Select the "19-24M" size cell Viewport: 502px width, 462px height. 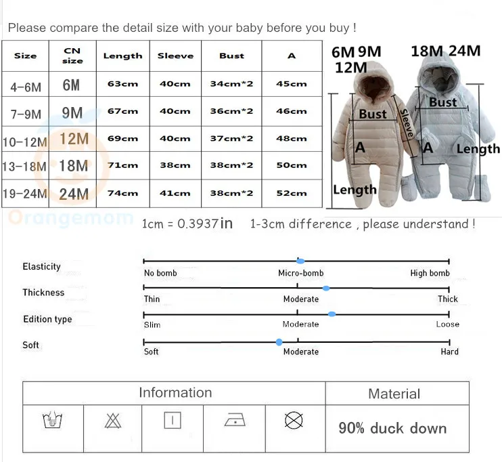tap(25, 194)
